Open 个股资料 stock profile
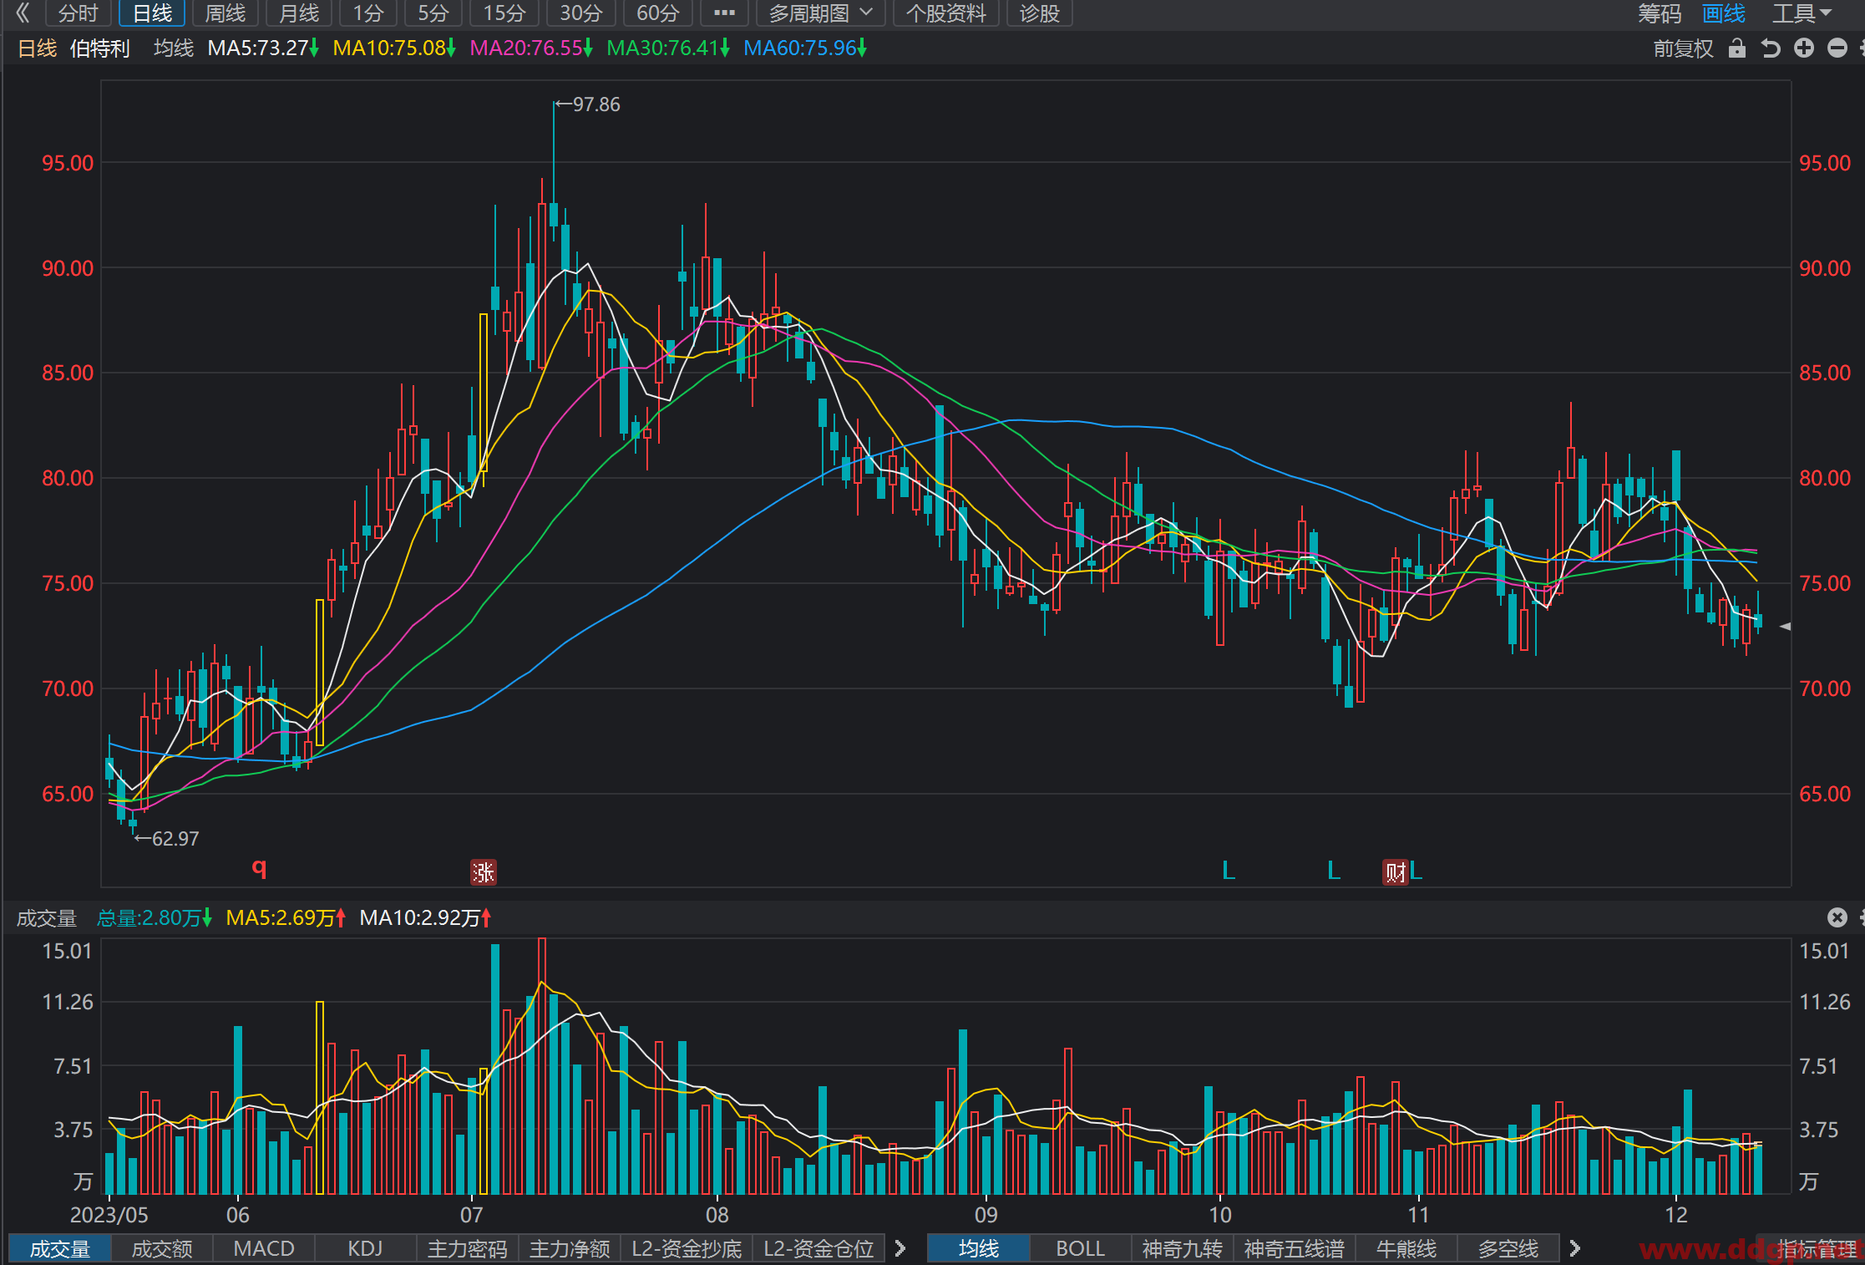The image size is (1865, 1265). [x=946, y=13]
